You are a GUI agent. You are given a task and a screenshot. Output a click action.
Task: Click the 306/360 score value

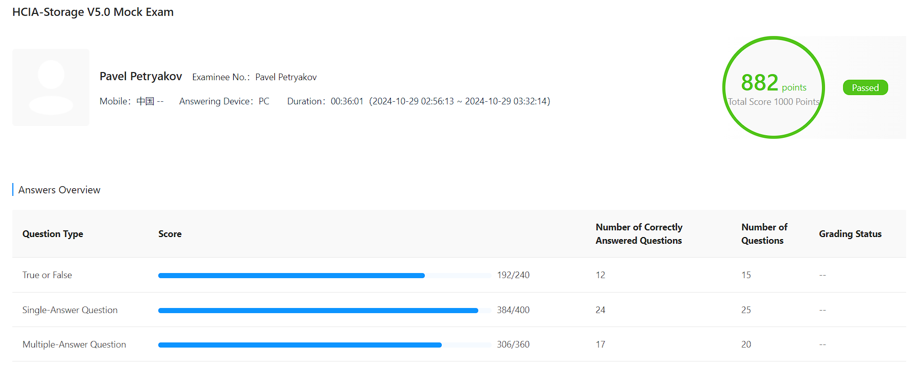tap(513, 344)
